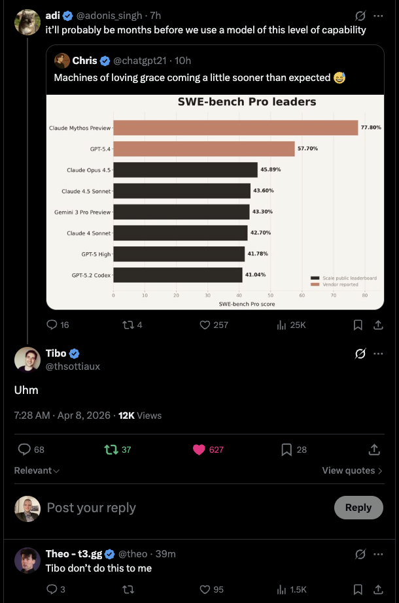Open the @thsottiaux profile handle
This screenshot has height=603, width=399.
[x=73, y=367]
